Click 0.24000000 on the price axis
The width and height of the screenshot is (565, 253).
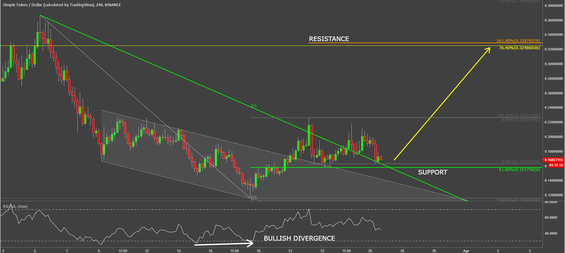pos(553,107)
